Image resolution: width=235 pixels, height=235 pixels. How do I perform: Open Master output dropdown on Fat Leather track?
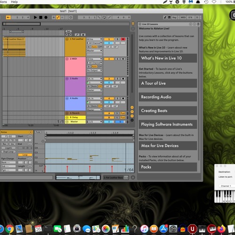[94, 51]
